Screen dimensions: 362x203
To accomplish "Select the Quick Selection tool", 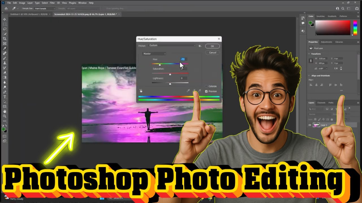I will point(5,34).
